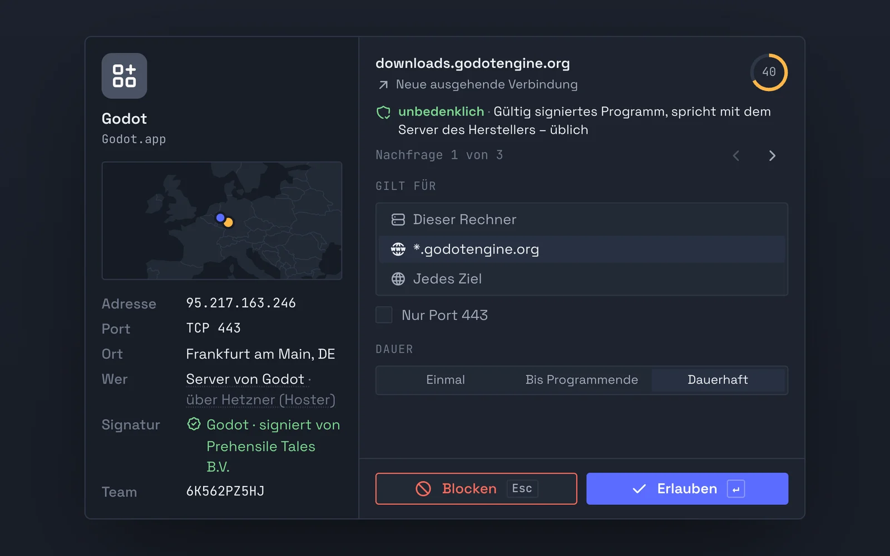Click the Godot.app file name
Image resolution: width=890 pixels, height=556 pixels.
[x=134, y=139]
